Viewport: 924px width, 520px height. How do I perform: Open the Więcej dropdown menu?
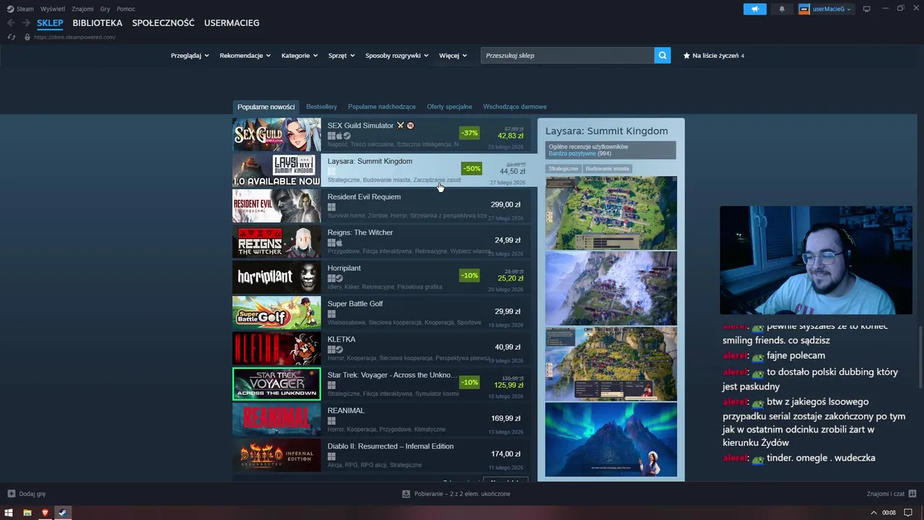tap(453, 56)
